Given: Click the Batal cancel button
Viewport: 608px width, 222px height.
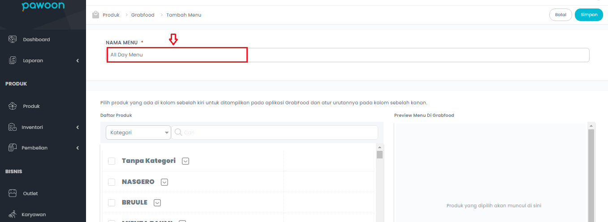Looking at the screenshot, I should click(561, 15).
